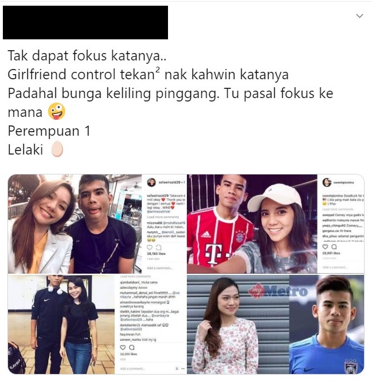The height and width of the screenshot is (382, 372).
Task: Open the myMetro floral dress photo
Action: click(x=238, y=324)
